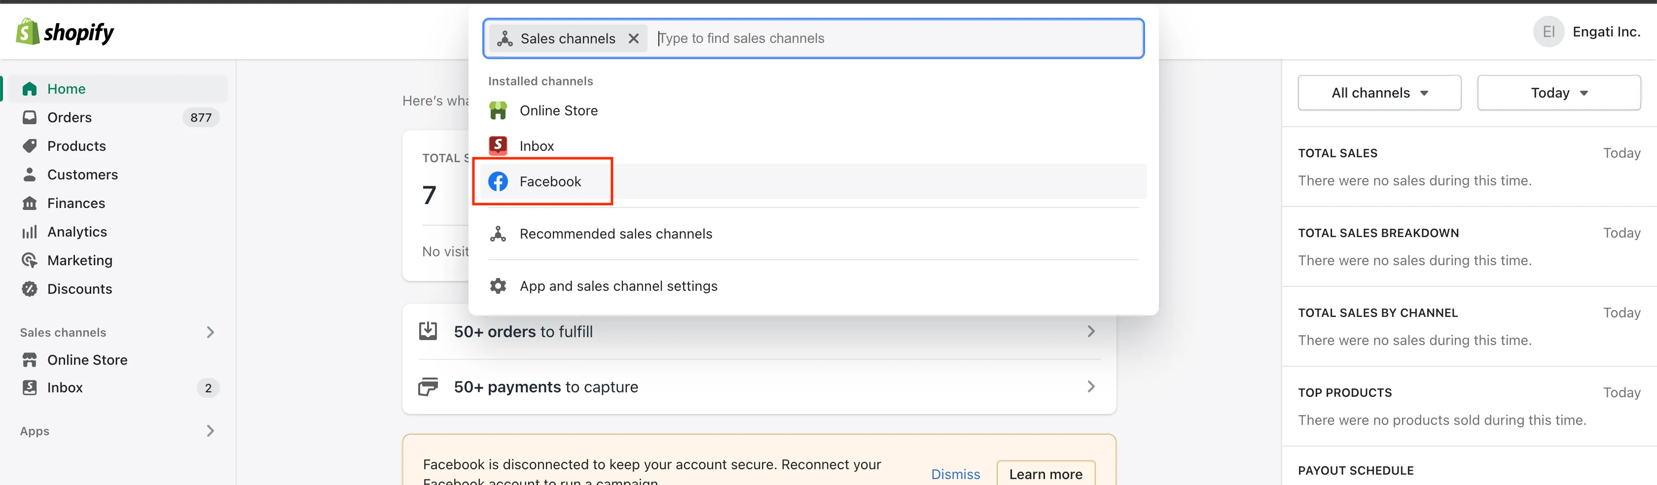Click the 877 orders badge
Viewport: 1657px width, 485px height.
pos(201,117)
